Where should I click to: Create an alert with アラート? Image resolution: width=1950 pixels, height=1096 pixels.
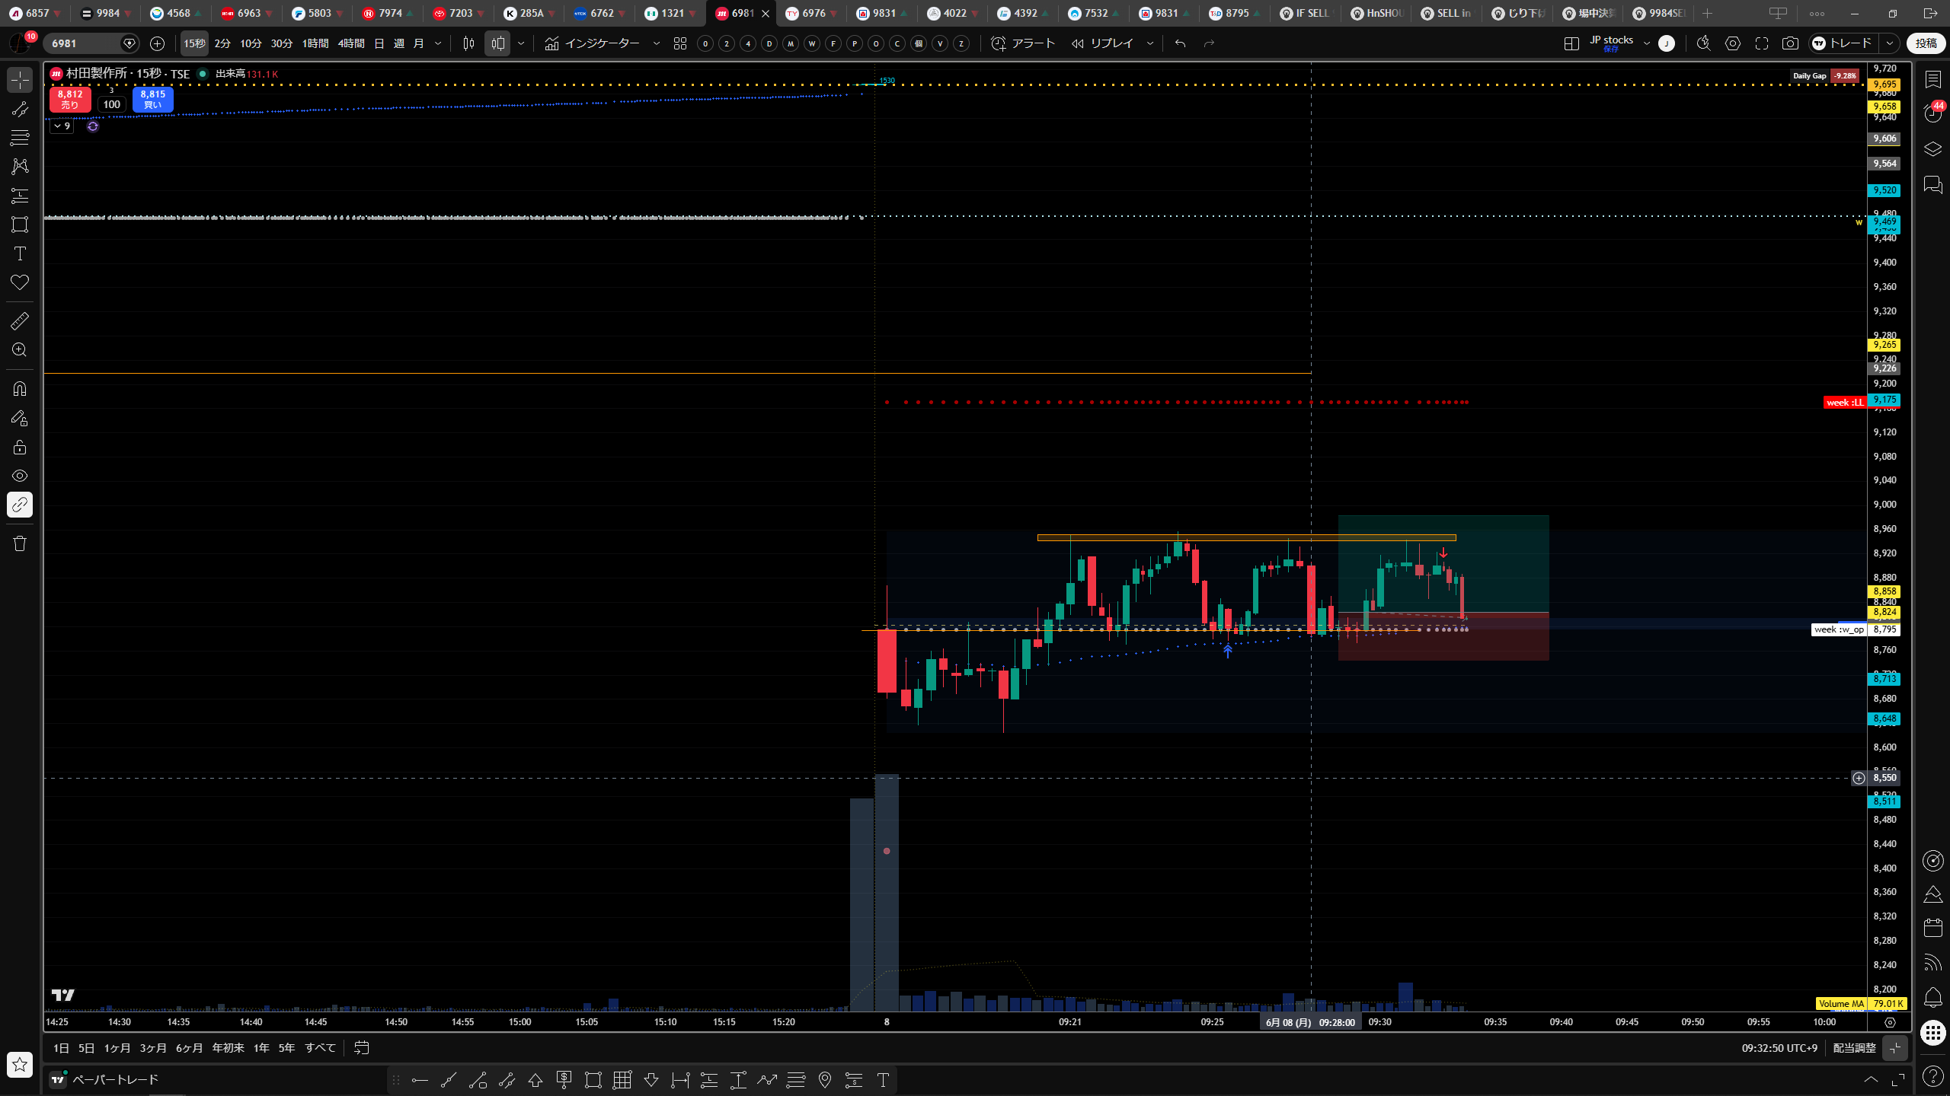[1023, 43]
